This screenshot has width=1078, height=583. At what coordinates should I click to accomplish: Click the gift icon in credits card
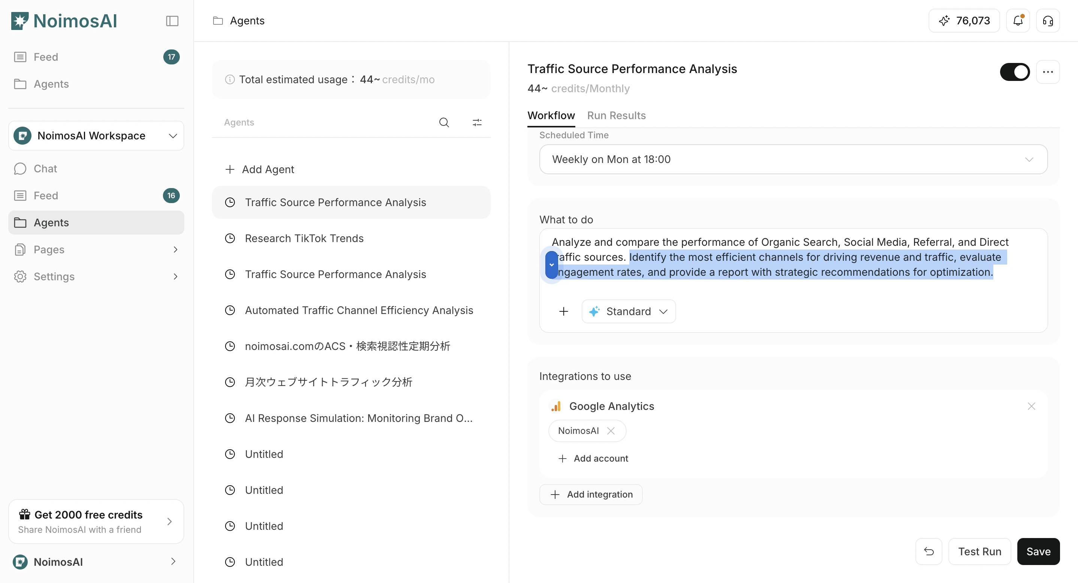pyautogui.click(x=25, y=514)
